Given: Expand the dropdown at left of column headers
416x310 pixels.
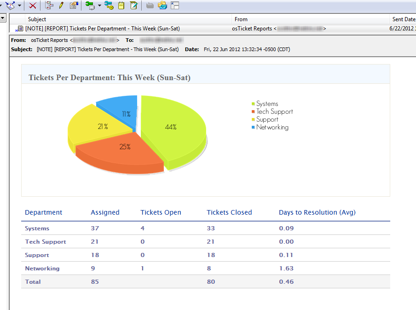Looking at the screenshot, I should [x=3, y=18].
